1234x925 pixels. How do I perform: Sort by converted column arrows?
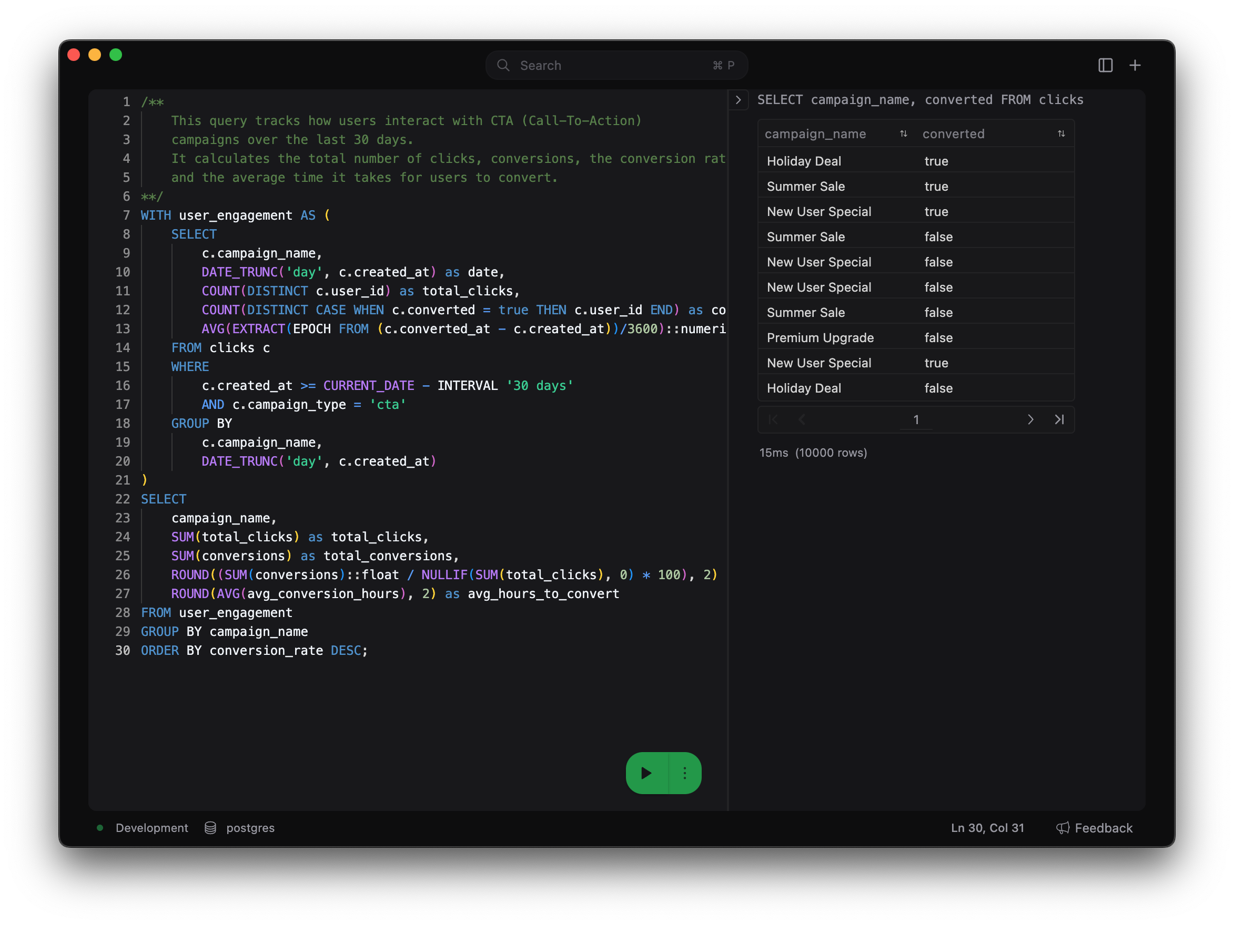1061,134
